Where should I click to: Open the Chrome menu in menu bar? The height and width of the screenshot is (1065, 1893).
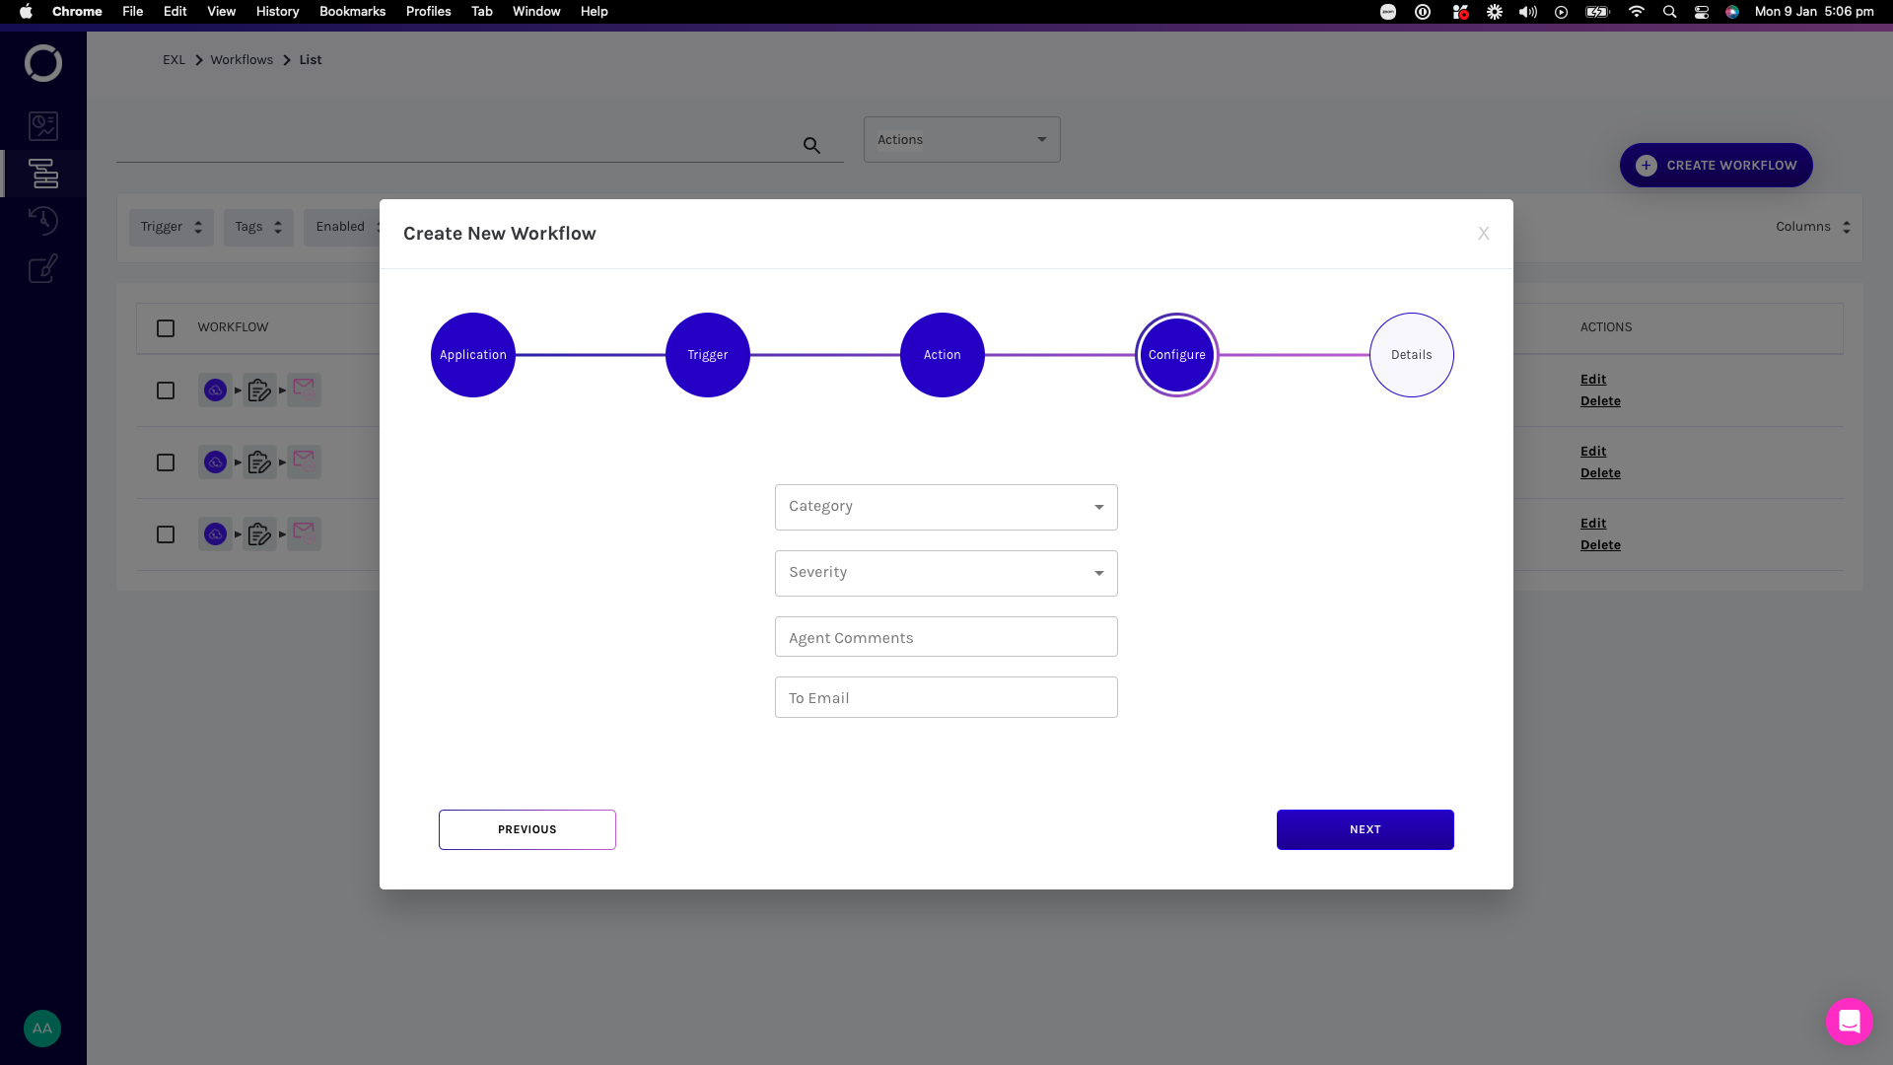tap(77, 12)
